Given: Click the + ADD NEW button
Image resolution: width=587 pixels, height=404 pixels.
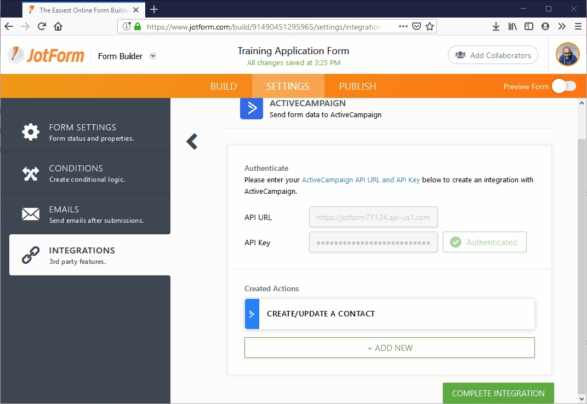Looking at the screenshot, I should (x=390, y=348).
